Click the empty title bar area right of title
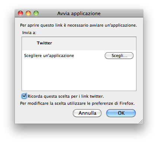Screen dimensions: 158x144 pos(122,13)
